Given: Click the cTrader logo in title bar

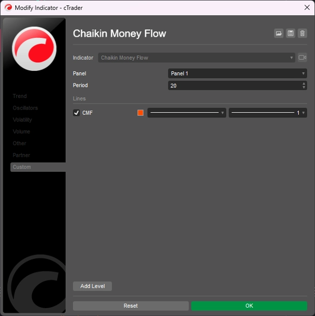Looking at the screenshot, I should pos(8,8).
